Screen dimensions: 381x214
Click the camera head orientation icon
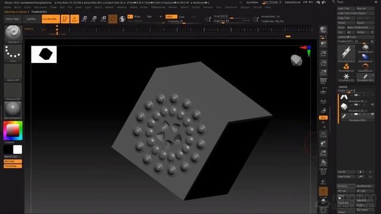click(296, 60)
